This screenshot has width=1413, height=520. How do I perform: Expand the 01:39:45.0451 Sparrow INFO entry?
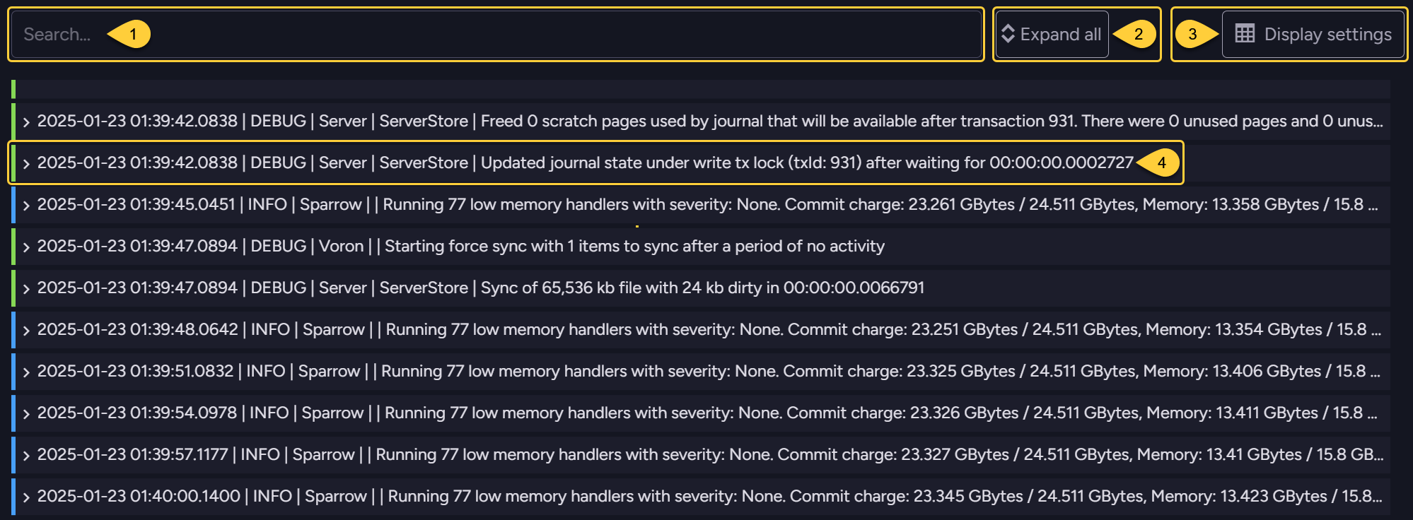26,205
